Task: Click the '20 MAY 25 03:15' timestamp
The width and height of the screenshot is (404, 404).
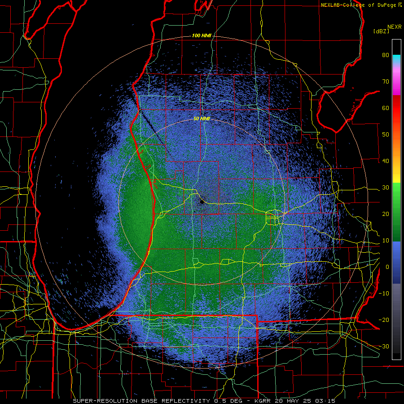Action: 305,401
